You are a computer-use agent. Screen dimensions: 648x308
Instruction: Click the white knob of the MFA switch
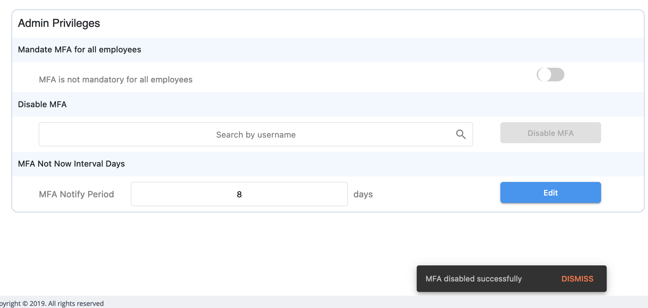[x=544, y=75]
